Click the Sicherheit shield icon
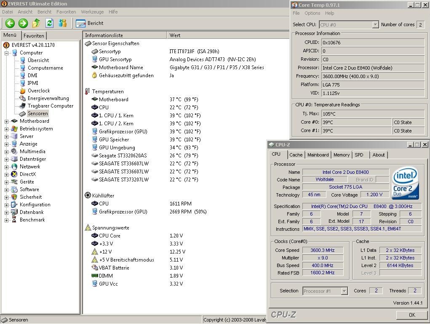The height and width of the screenshot is (324, 430). (x=14, y=197)
